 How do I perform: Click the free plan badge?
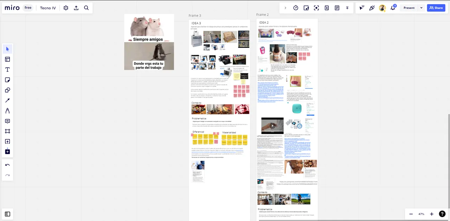pyautogui.click(x=28, y=8)
